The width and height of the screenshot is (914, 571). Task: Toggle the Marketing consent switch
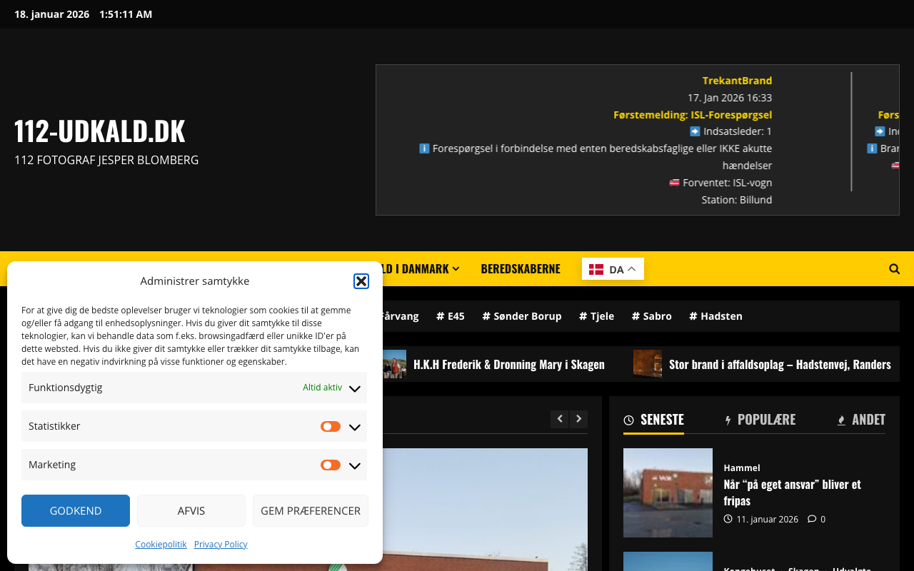tap(331, 465)
